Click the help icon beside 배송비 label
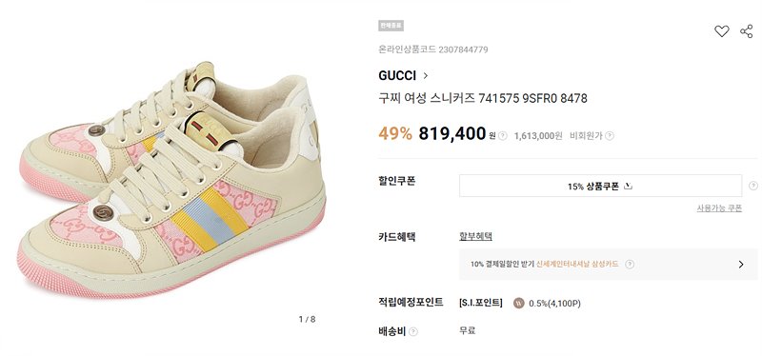This screenshot has height=356, width=762. click(x=413, y=331)
